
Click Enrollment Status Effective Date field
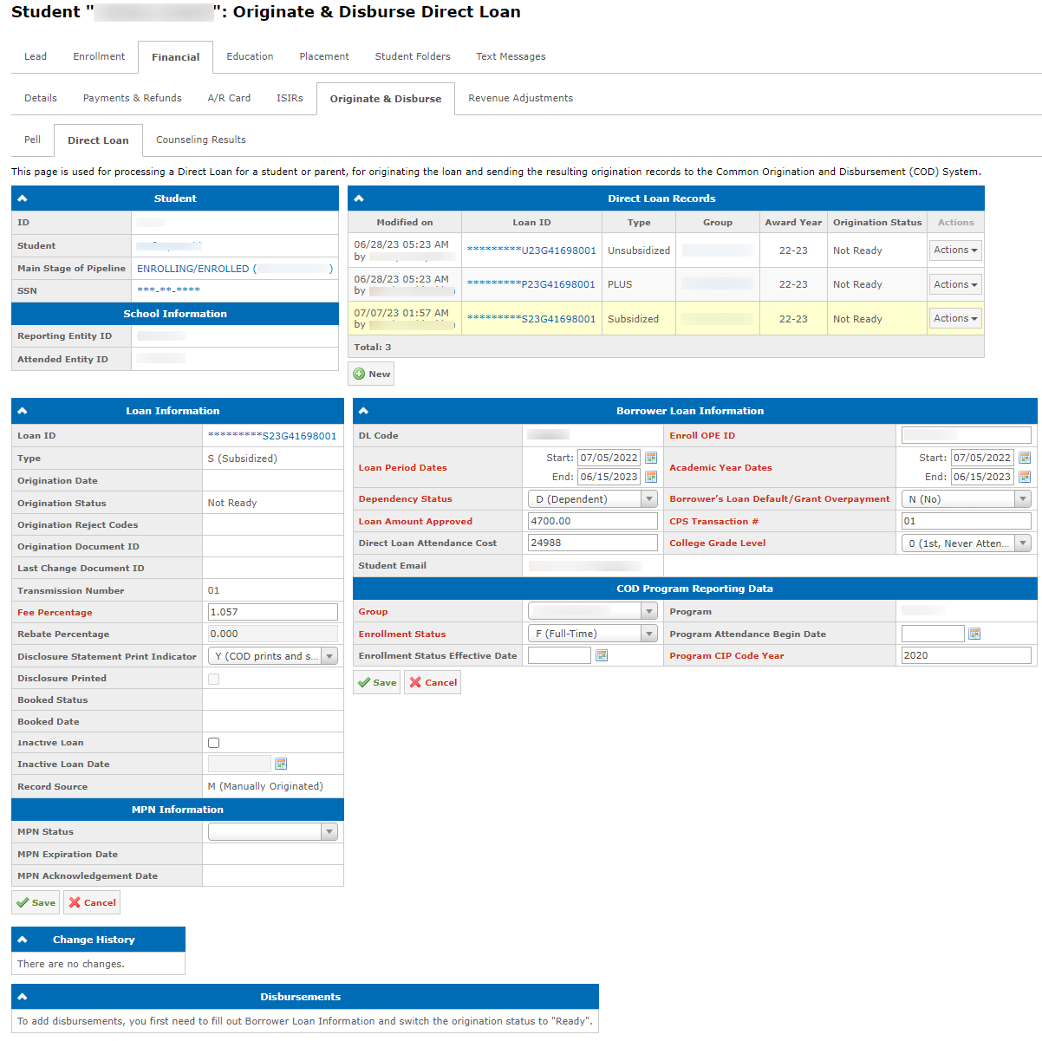coord(559,655)
